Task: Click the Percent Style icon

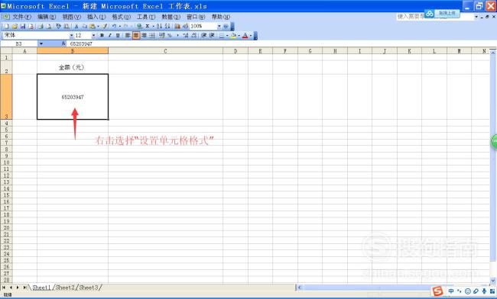Action: (169, 35)
